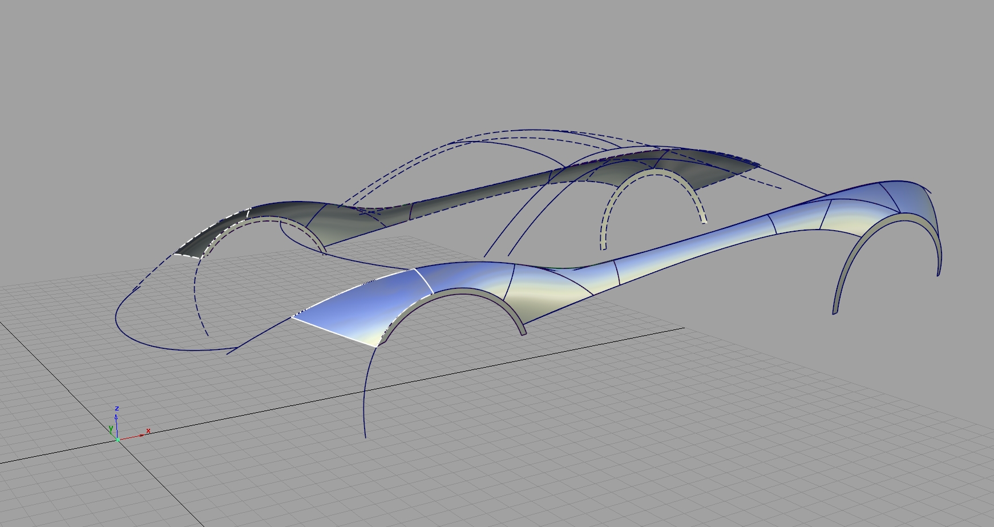This screenshot has height=527, width=994.
Task: Click the axis gizmo origin point
Action: (118, 440)
